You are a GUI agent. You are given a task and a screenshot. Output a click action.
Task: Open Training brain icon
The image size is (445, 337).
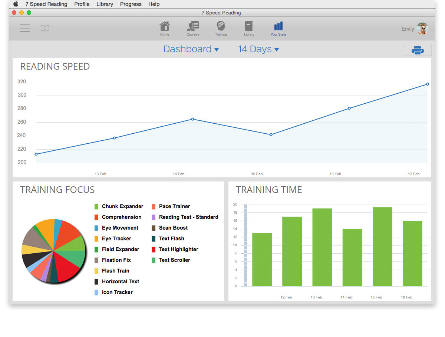(221, 26)
